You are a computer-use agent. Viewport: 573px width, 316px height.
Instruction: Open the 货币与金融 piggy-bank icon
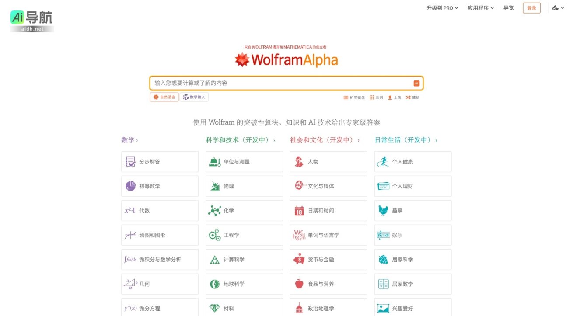click(299, 259)
